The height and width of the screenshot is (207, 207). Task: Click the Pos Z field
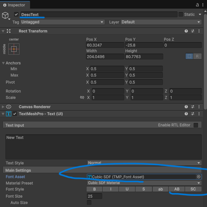(183, 45)
